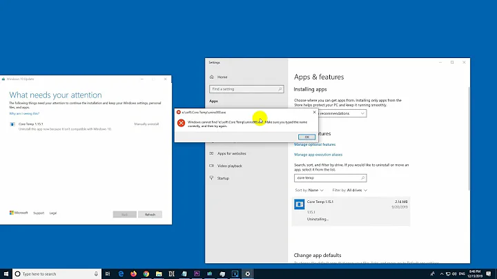Click the network icon in system tray
This screenshot has width=497, height=279.
coord(448,273)
